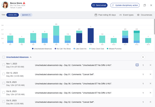Select all Unscheduled Absences checkbox
The width and height of the screenshot is (155, 107).
(4, 57)
